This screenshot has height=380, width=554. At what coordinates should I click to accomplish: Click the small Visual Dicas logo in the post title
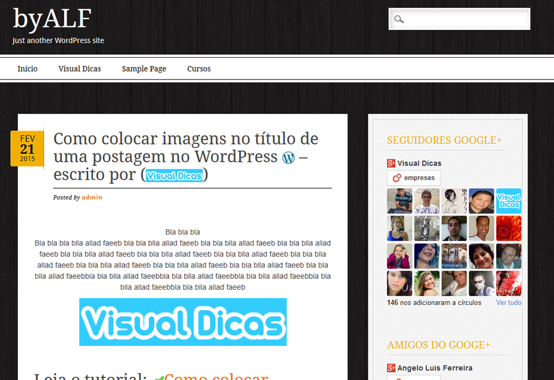pyautogui.click(x=175, y=176)
